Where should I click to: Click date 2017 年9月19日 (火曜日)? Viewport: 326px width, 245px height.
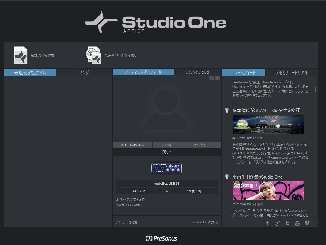click(x=248, y=138)
